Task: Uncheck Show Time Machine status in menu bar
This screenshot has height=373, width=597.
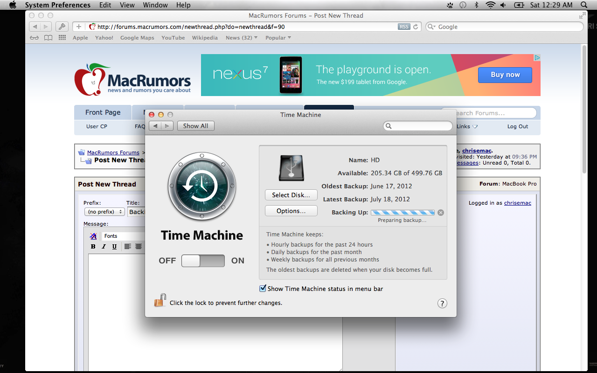Action: pyautogui.click(x=263, y=289)
